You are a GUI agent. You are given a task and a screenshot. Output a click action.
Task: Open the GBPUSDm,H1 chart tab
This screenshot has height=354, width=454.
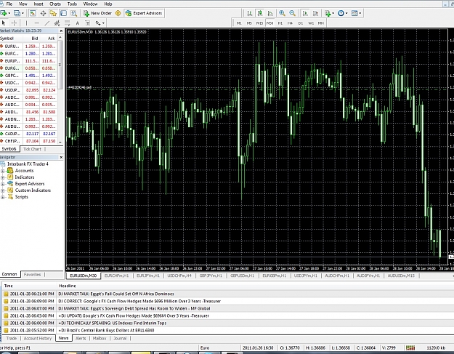[242, 275]
